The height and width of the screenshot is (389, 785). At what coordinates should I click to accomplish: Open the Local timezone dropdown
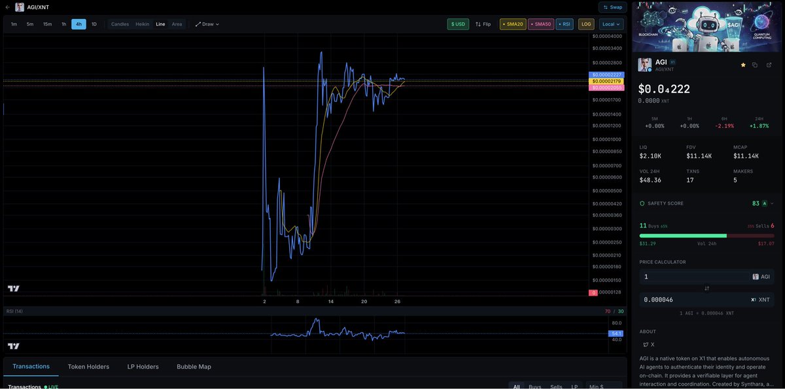pyautogui.click(x=611, y=24)
